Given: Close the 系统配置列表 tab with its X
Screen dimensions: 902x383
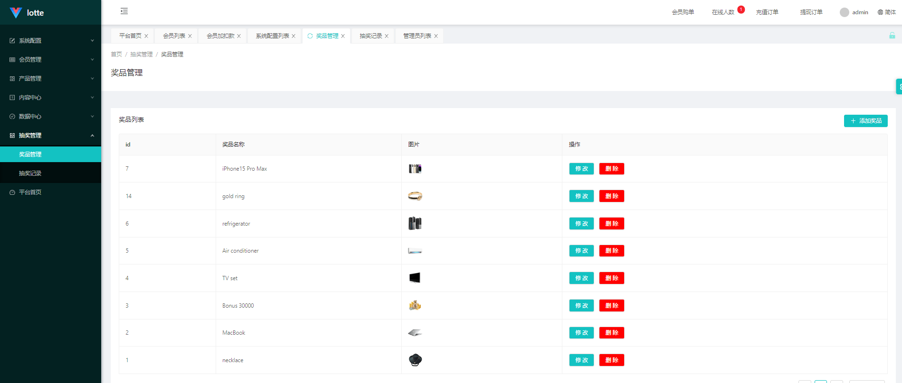Looking at the screenshot, I should (x=294, y=36).
